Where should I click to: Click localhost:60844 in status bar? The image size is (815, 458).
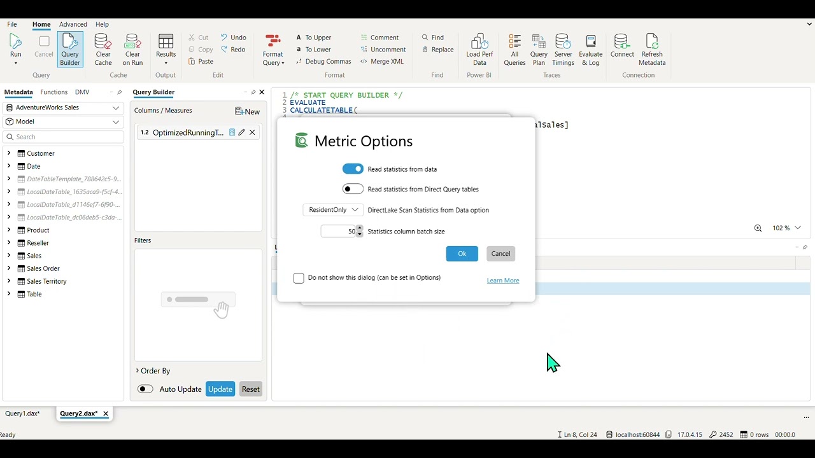(x=633, y=434)
